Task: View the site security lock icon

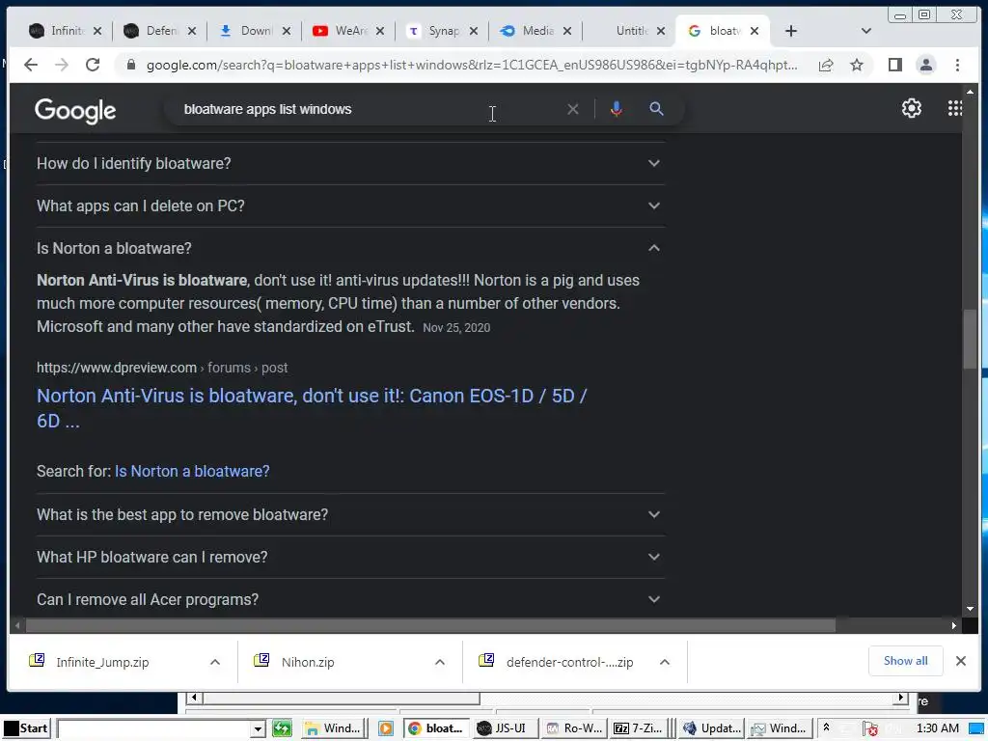Action: coord(130,65)
